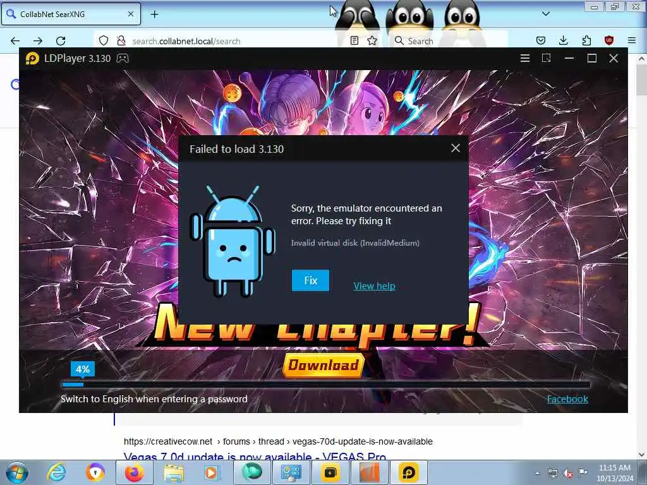
Task: Open the creativecow.net result URL
Action: click(278, 441)
